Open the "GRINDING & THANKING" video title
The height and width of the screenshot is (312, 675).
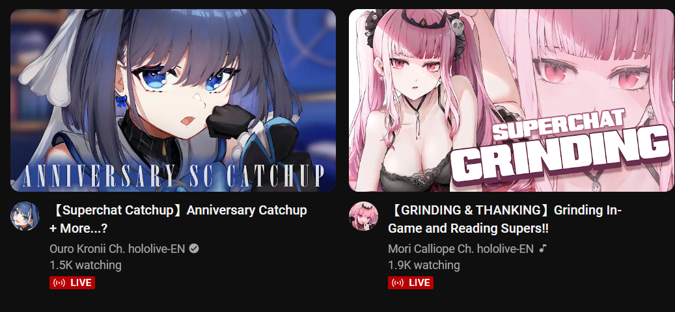[505, 219]
